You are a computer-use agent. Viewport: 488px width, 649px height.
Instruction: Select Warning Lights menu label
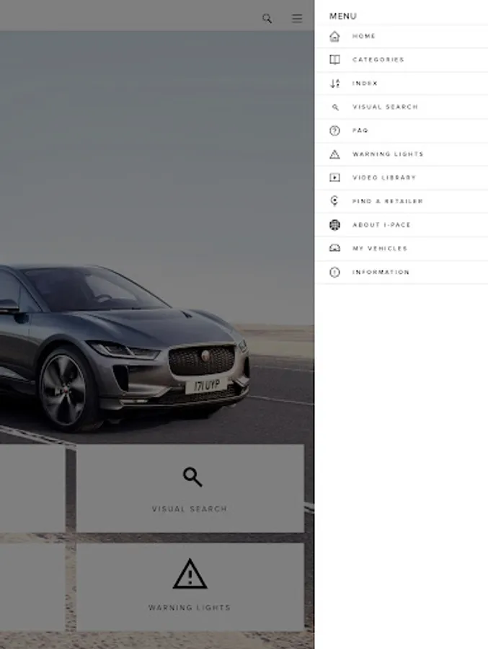tap(388, 154)
